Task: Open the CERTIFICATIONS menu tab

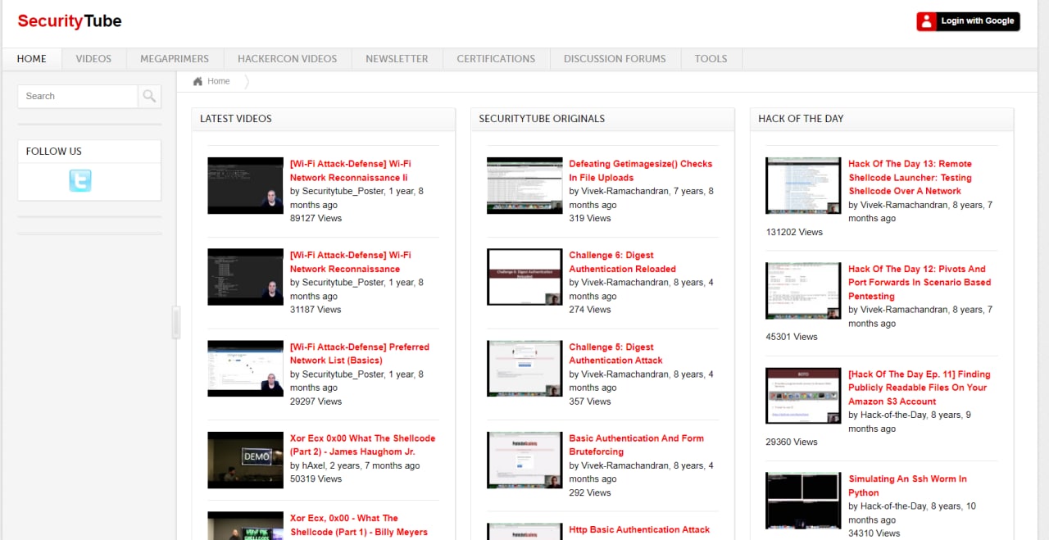Action: [496, 59]
